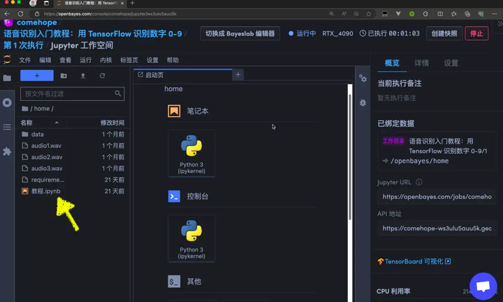Image resolution: width=503 pixels, height=302 pixels.
Task: Click the 笔记本 section notebook icon
Action: (174, 111)
